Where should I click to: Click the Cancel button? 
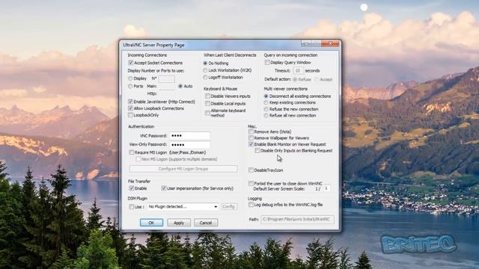coord(206,223)
